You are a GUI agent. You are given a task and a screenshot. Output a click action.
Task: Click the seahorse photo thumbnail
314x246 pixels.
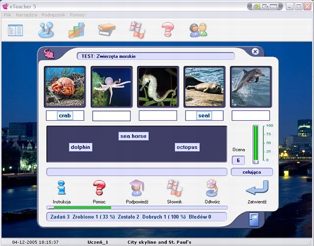pos(157,87)
